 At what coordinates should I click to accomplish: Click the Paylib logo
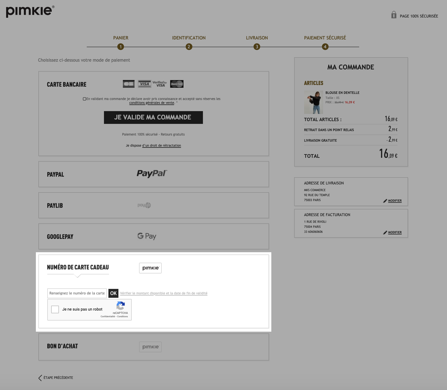pyautogui.click(x=144, y=205)
